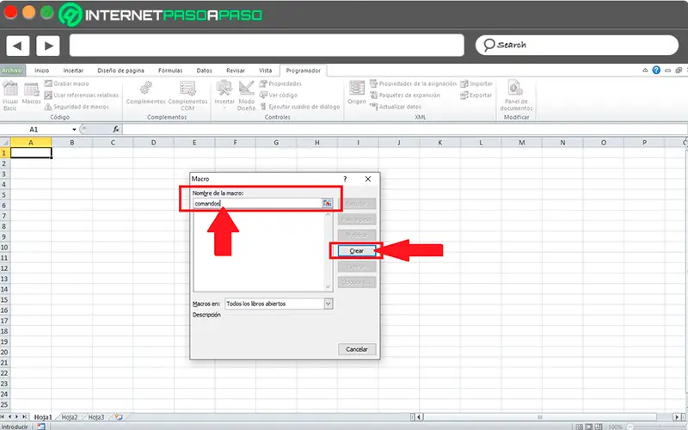Viewport: 688px width, 430px height.
Task: Select column B header
Action: [72, 143]
